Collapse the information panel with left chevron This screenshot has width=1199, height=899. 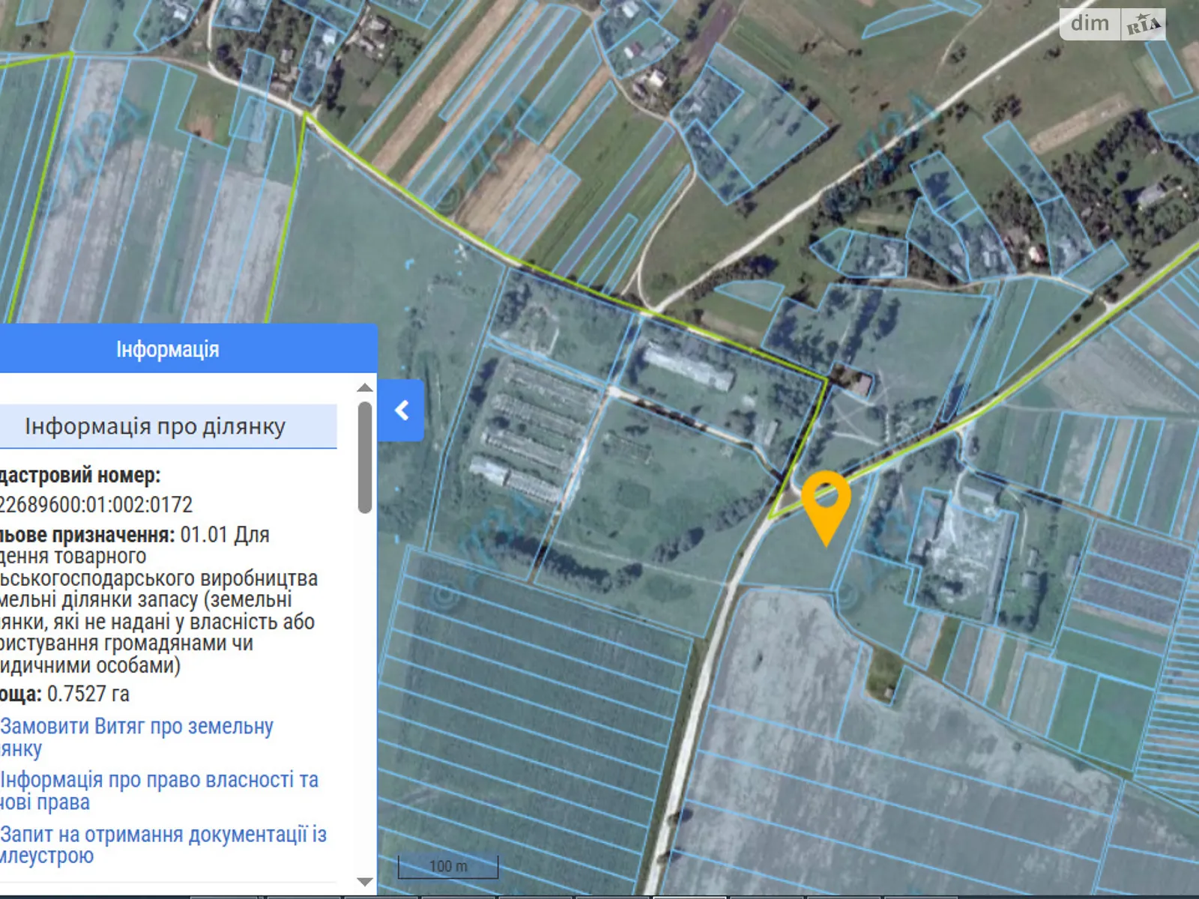tap(402, 411)
